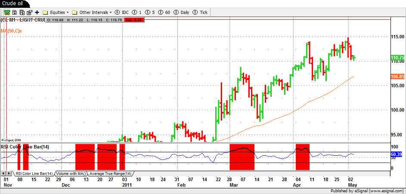Open the Other Intervals dropdown
406x194 pixels.
[92, 12]
